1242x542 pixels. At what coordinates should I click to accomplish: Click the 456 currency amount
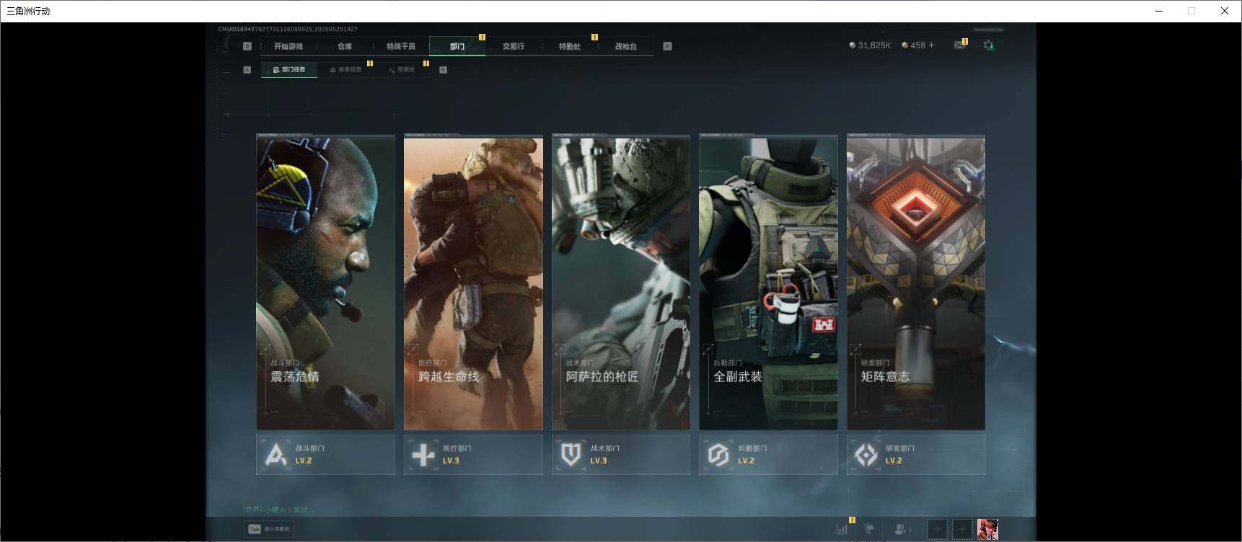918,45
